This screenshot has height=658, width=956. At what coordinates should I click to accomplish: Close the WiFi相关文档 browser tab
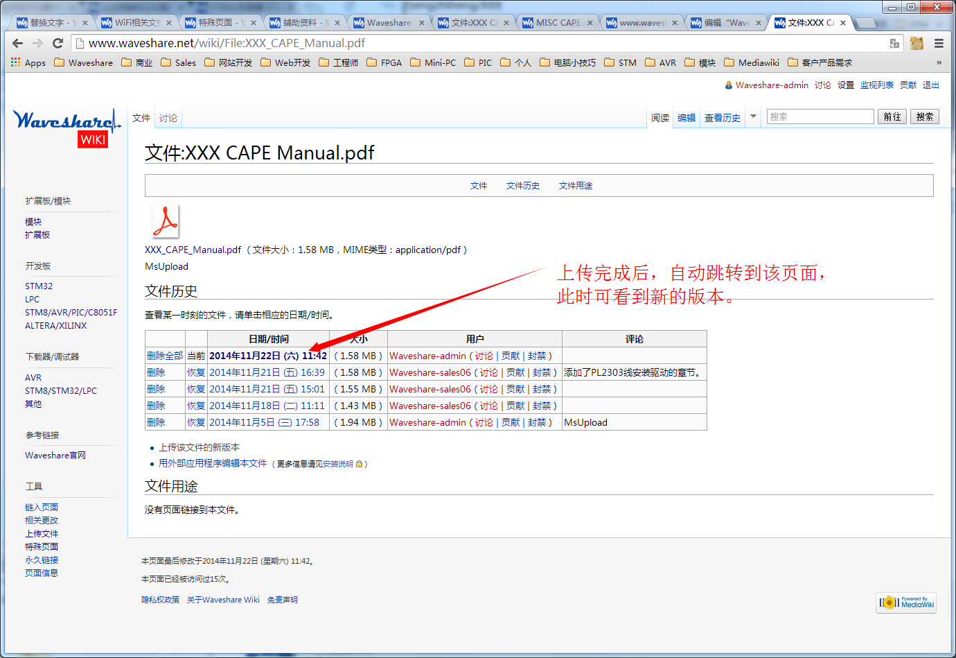click(x=169, y=23)
